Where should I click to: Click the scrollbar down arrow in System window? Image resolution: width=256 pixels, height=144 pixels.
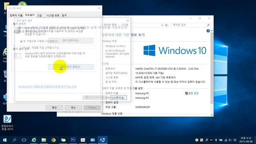(x=212, y=115)
